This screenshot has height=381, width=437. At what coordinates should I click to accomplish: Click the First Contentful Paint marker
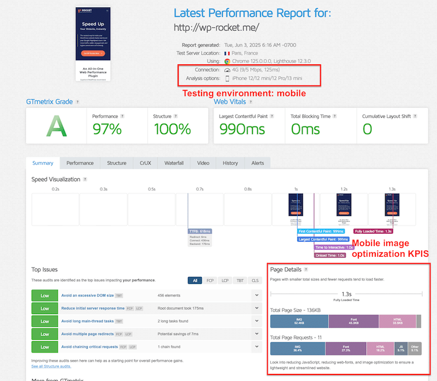(x=321, y=232)
